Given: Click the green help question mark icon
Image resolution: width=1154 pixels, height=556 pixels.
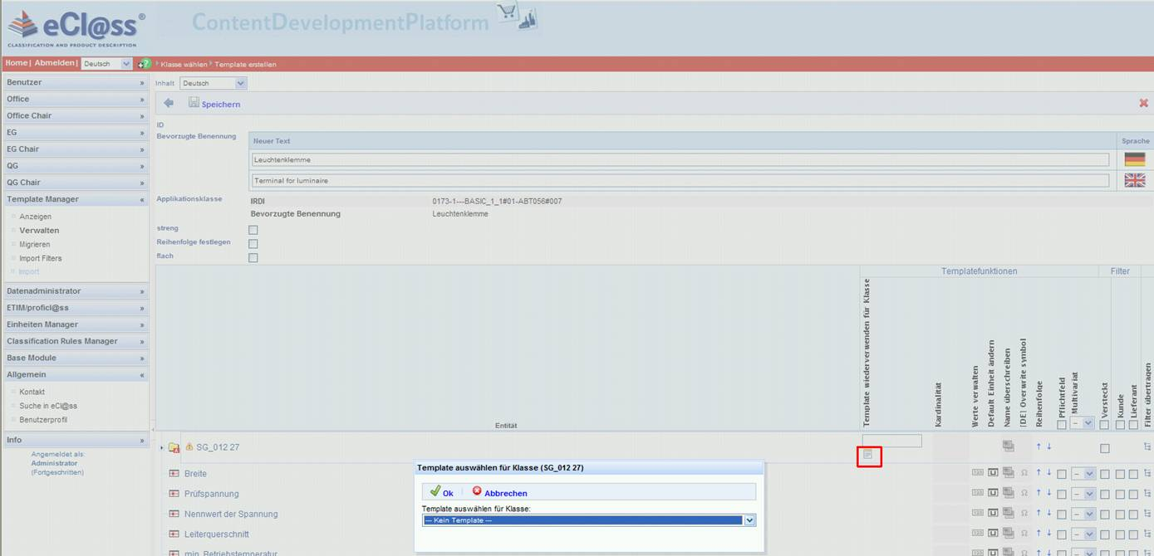Looking at the screenshot, I should (x=145, y=64).
